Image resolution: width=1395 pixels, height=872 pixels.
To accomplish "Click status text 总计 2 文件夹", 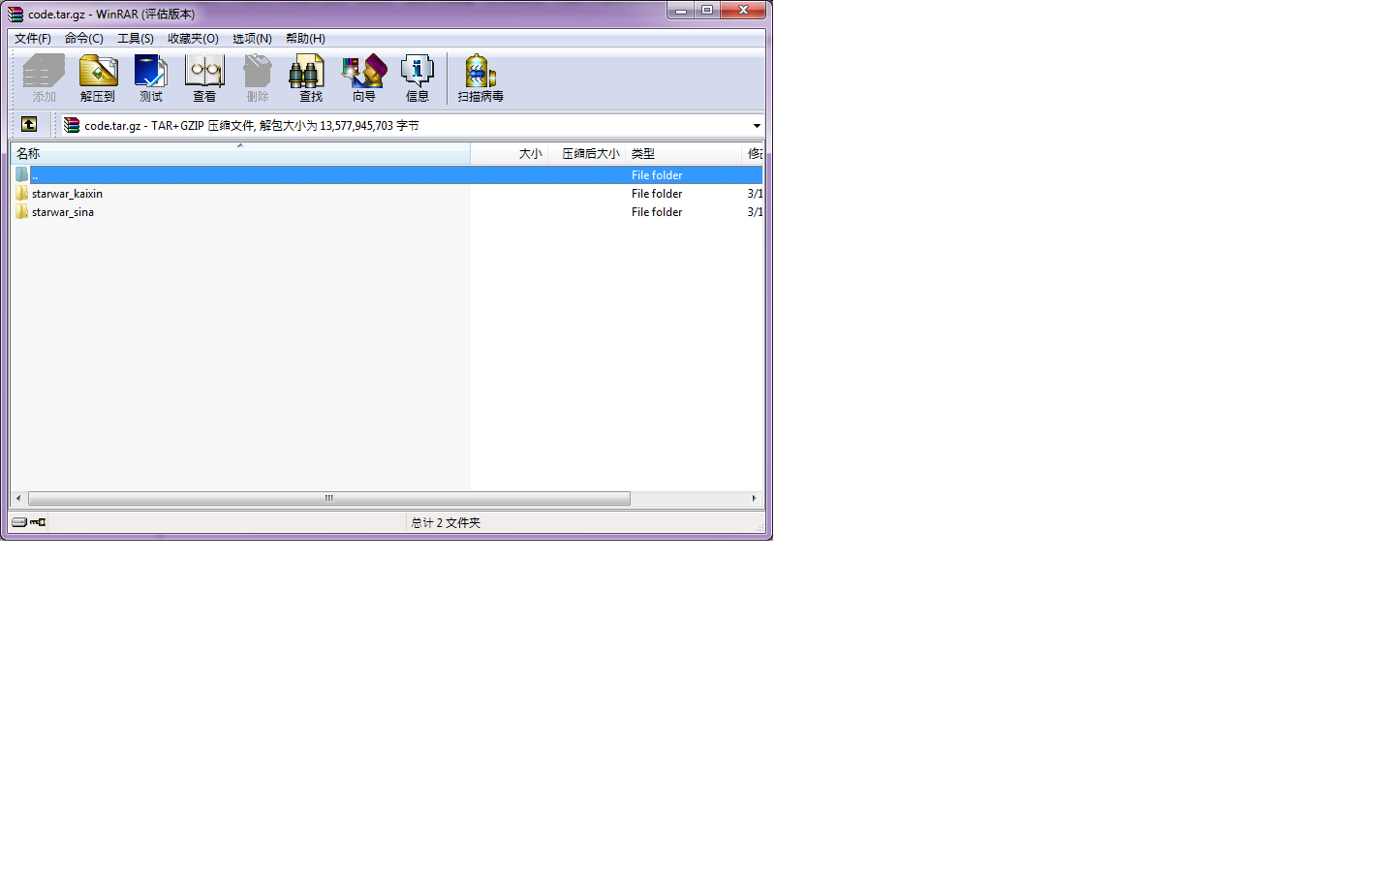I will click(446, 523).
